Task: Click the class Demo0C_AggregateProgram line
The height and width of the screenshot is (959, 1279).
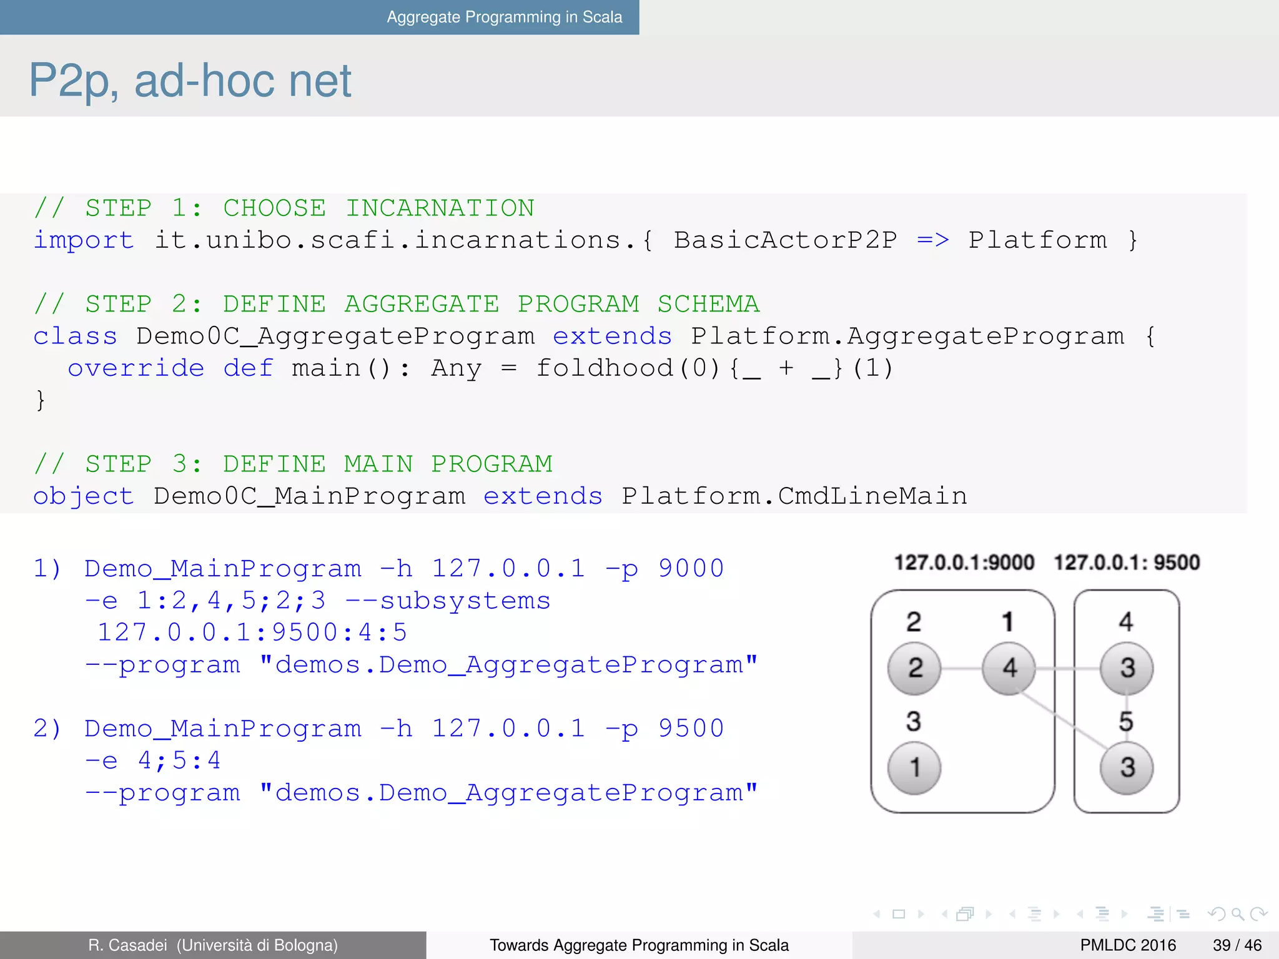Action: pyautogui.click(x=595, y=337)
